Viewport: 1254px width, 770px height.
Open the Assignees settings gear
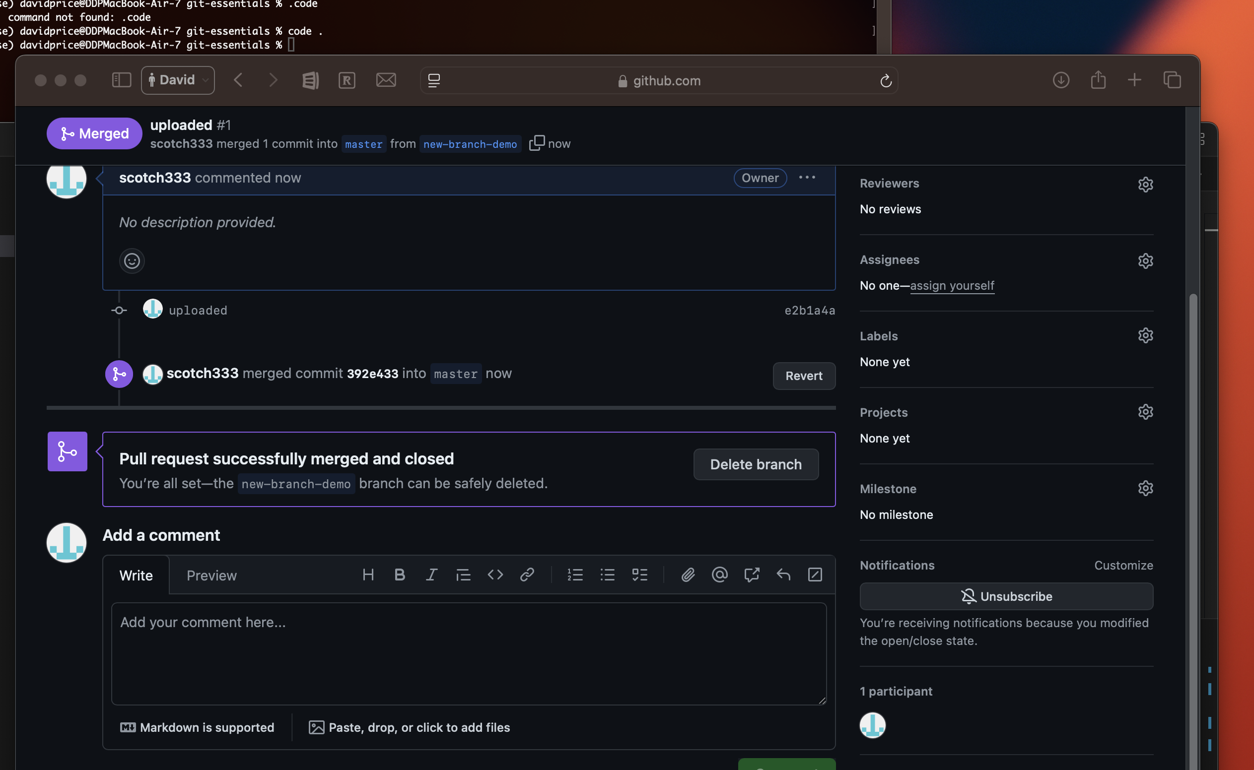point(1145,261)
